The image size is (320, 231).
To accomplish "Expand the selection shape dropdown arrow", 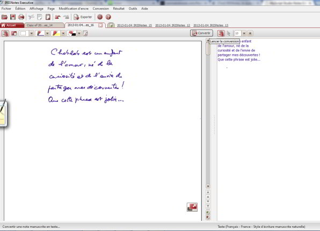I will pos(32,33).
